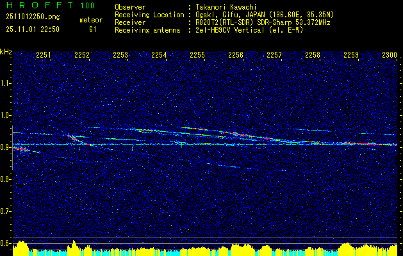Click the Receiving antenna label
The image size is (403, 256).
[147, 30]
